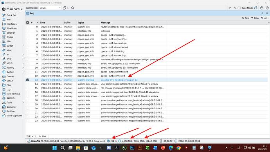The image size is (270, 152).
Task: Expand the Switch submenu
Action: (x=23, y=46)
